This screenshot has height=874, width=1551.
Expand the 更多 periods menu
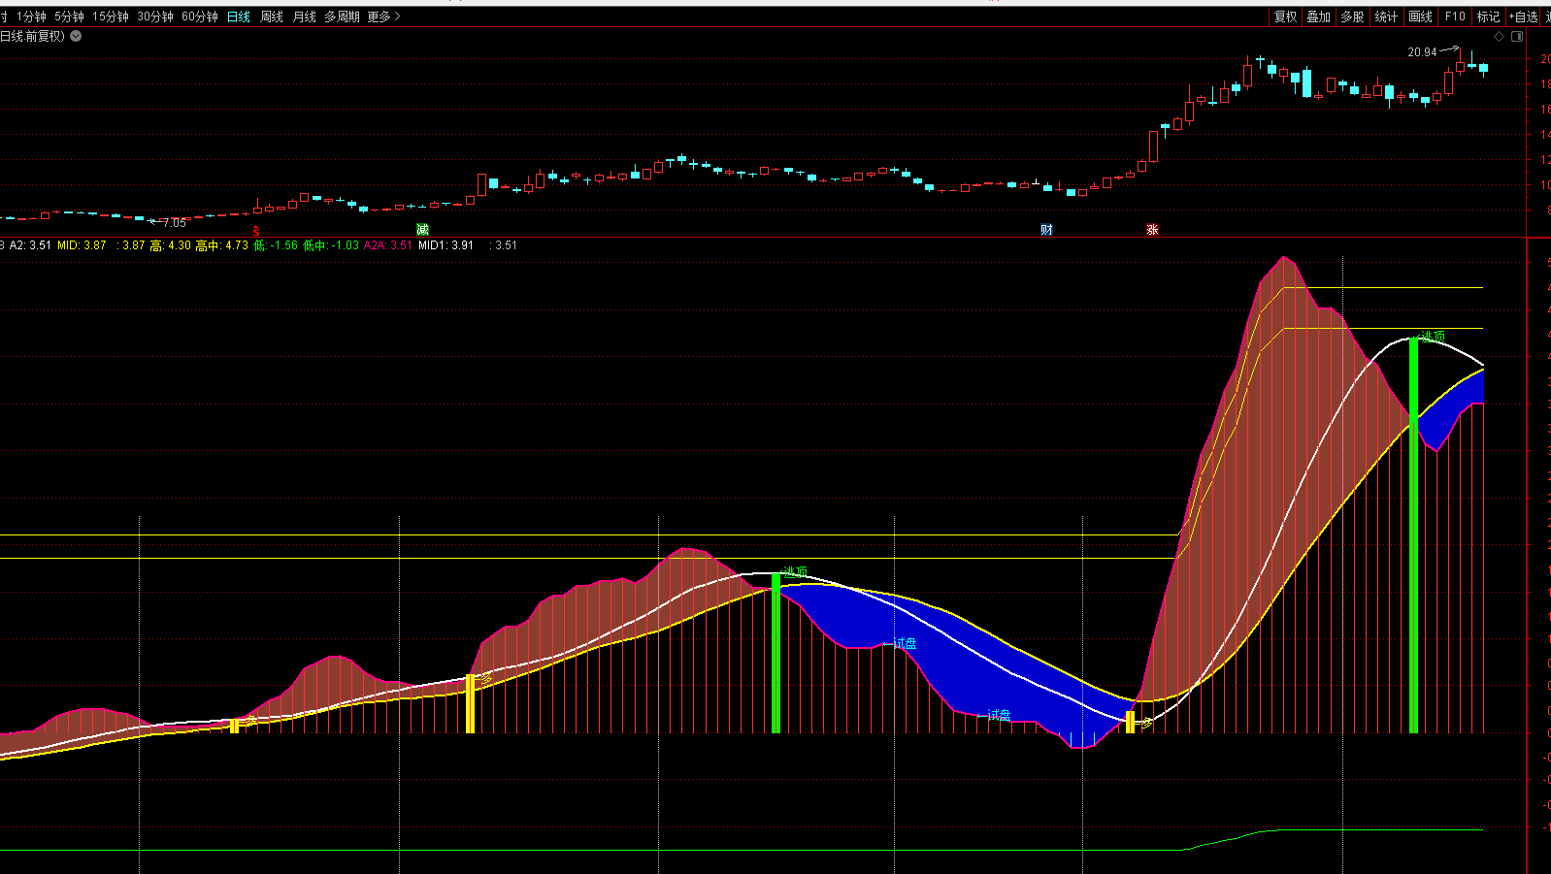(383, 16)
